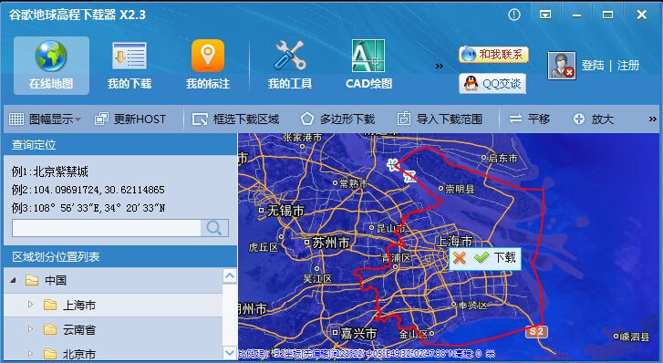Image resolution: width=663 pixels, height=363 pixels.
Task: Open the info icon in title bar
Action: pyautogui.click(x=514, y=15)
